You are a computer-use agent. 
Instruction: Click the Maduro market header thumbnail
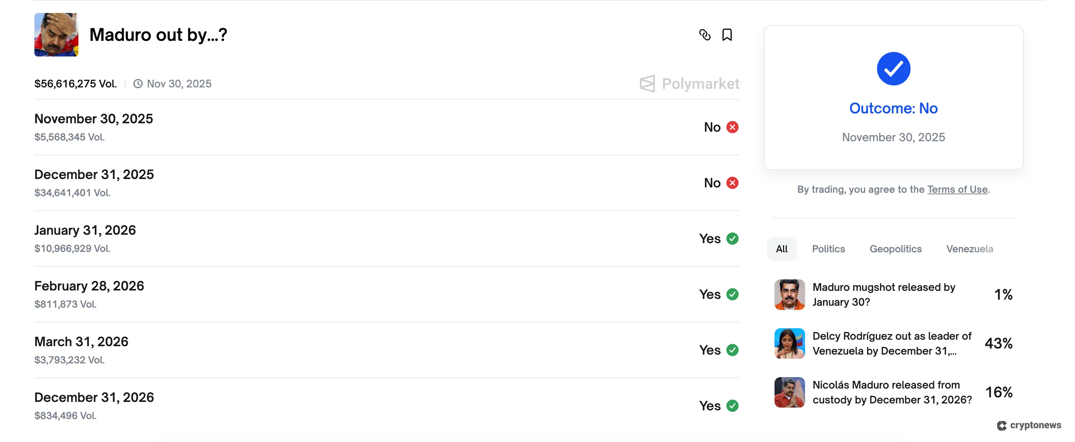(56, 35)
